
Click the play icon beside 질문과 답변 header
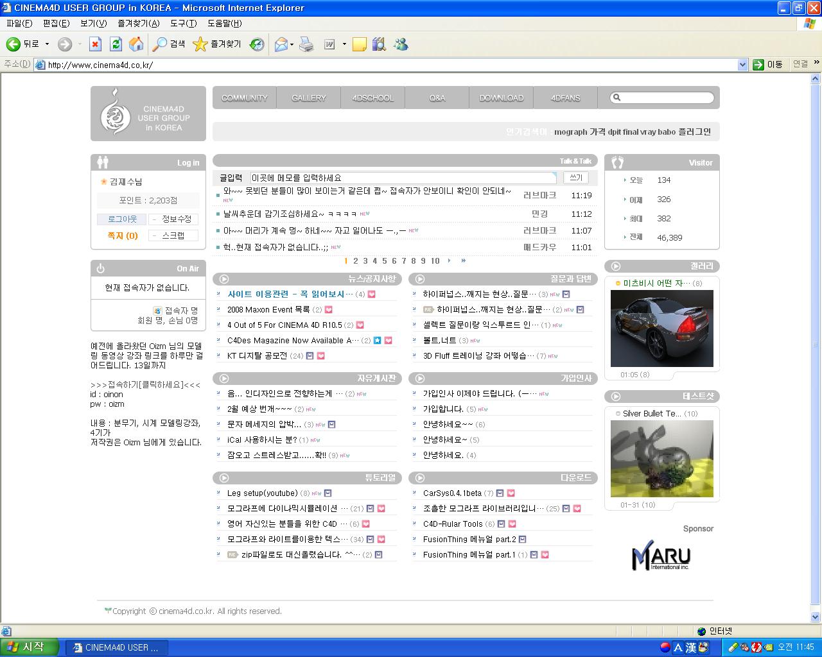tap(420, 279)
